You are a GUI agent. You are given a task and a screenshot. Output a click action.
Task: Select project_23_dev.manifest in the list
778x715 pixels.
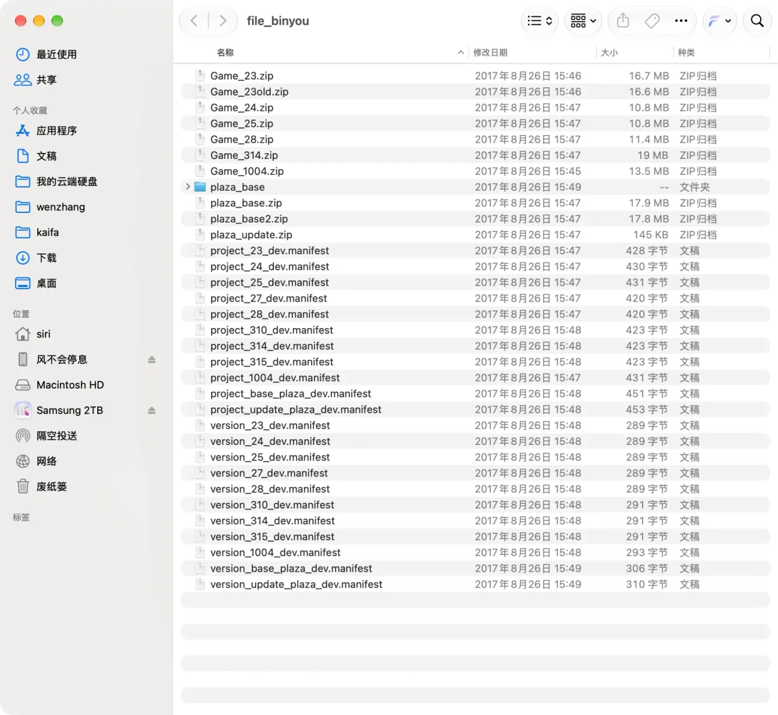(x=475, y=251)
